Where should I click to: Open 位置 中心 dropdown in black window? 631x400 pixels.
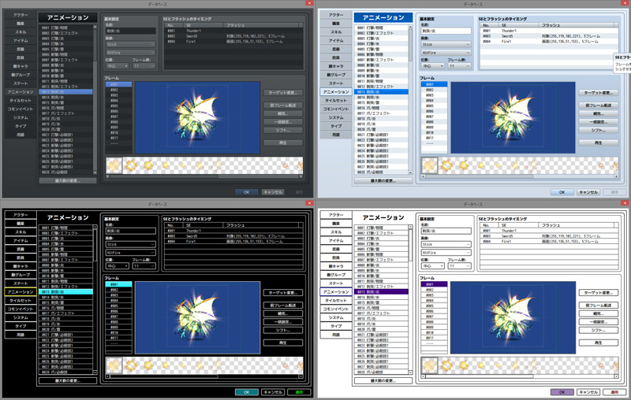[117, 266]
